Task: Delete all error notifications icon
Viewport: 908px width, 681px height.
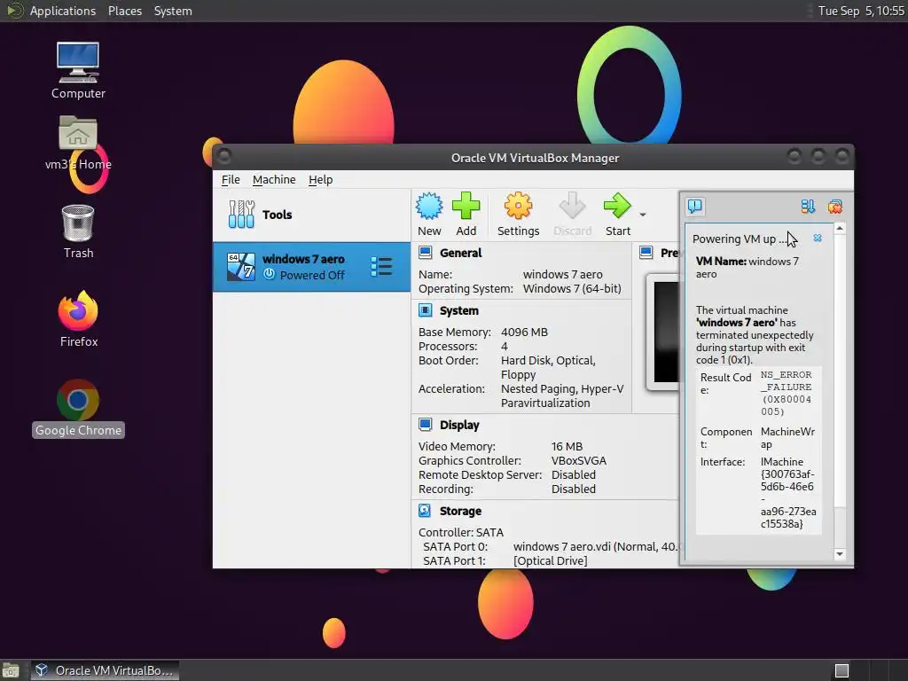Action: tap(835, 206)
